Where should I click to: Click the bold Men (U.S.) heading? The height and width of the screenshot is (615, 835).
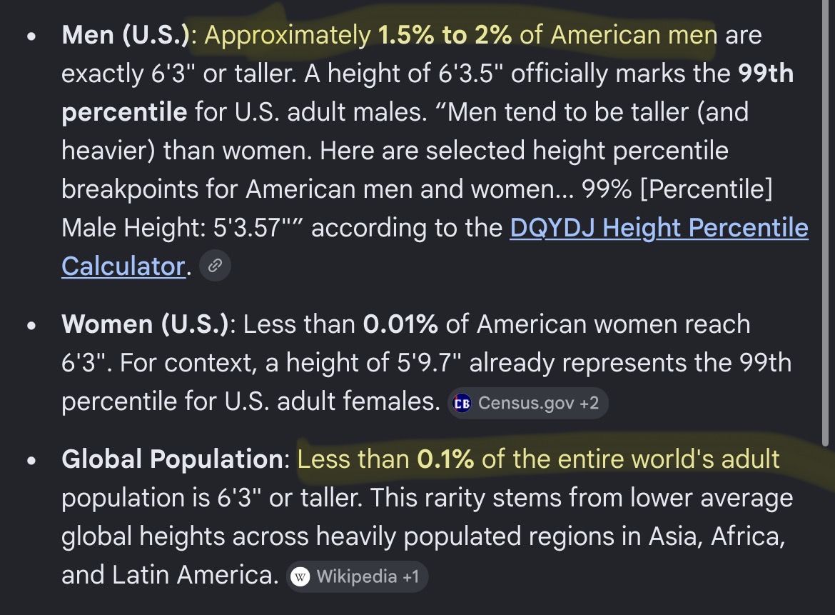tap(126, 35)
